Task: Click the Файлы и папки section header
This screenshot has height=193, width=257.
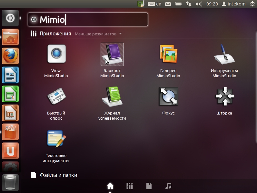Action: [x=54, y=175]
